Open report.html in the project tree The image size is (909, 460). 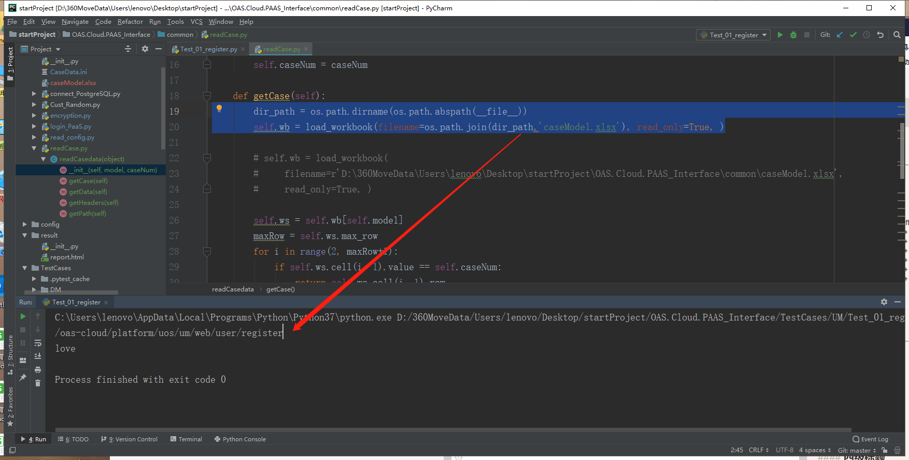tap(67, 257)
